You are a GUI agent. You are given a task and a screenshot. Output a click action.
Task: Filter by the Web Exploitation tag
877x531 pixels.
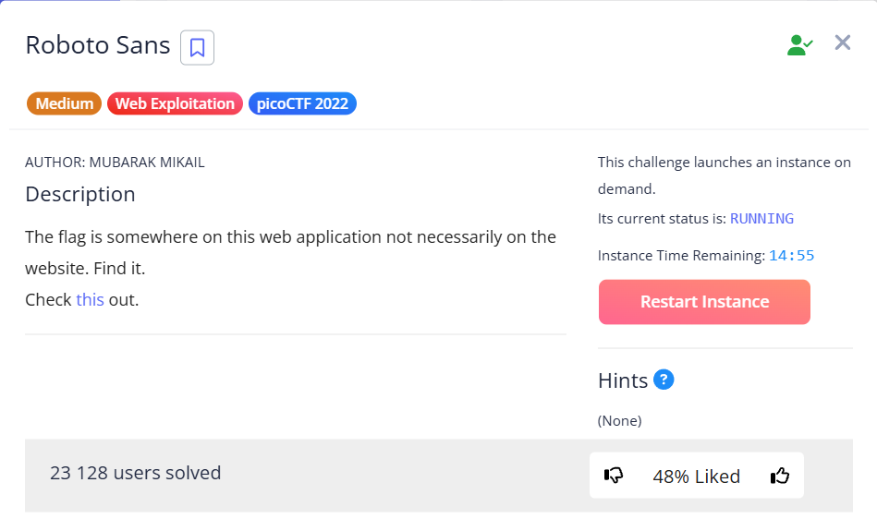pos(175,103)
